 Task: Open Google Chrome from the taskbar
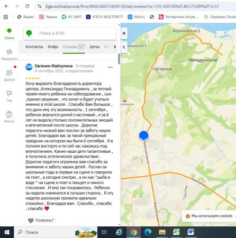pos(133,232)
